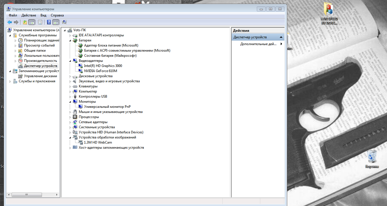Select Адаптер блока питания (Microsoft) icon
The width and height of the screenshot is (387, 206).
pyautogui.click(x=80, y=45)
